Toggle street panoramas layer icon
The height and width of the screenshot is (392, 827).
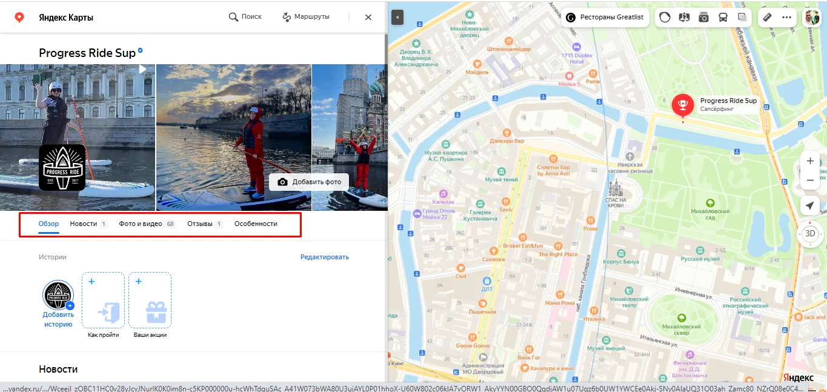point(684,18)
